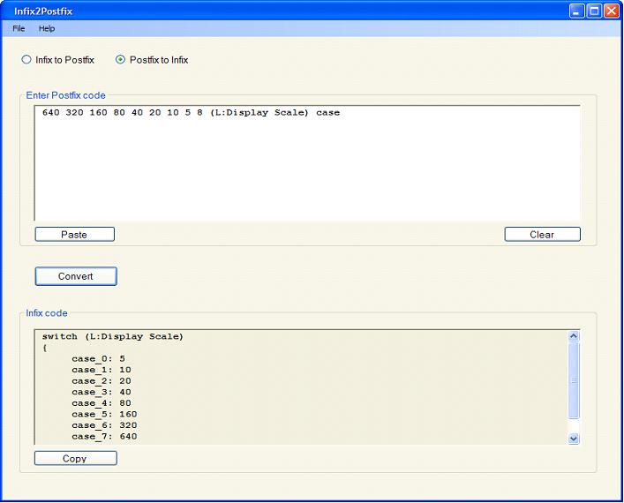The image size is (624, 503).
Task: Click the 'case_6: 320' output line
Action: (104, 426)
